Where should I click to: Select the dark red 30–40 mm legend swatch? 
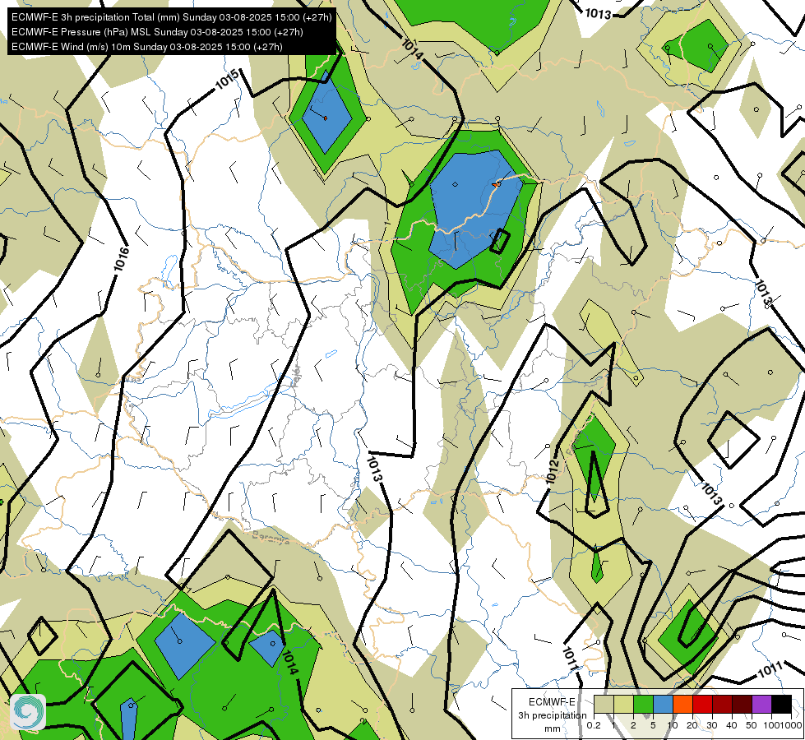coord(722,705)
